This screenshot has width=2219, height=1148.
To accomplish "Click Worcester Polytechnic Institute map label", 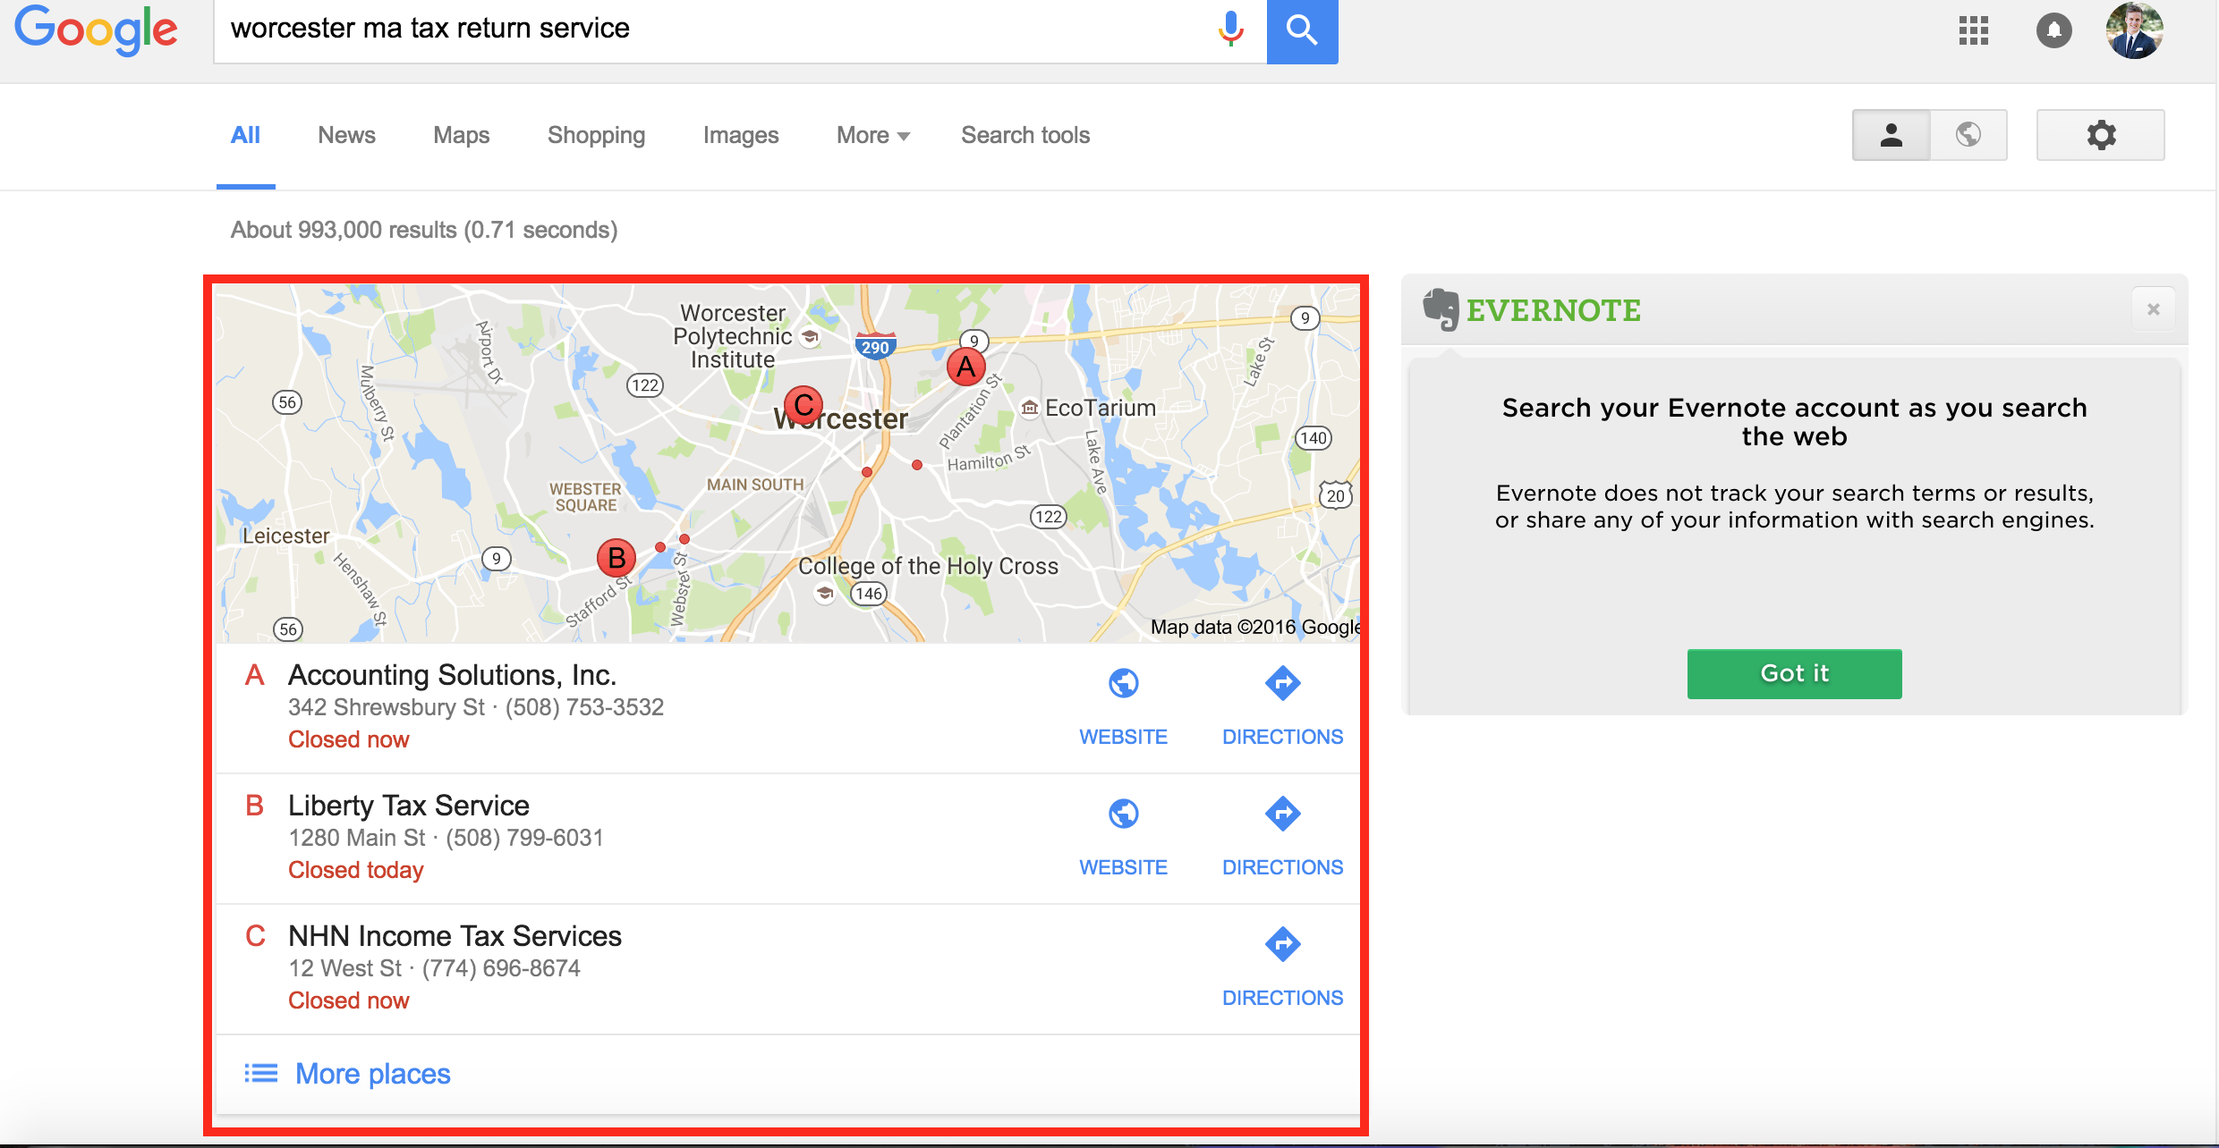I will pos(733,336).
